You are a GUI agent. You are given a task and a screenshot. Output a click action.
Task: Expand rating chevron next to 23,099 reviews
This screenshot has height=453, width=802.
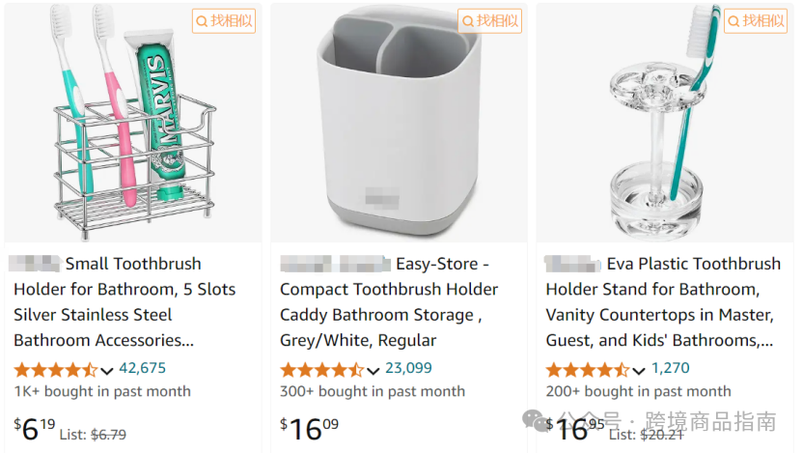pos(373,371)
